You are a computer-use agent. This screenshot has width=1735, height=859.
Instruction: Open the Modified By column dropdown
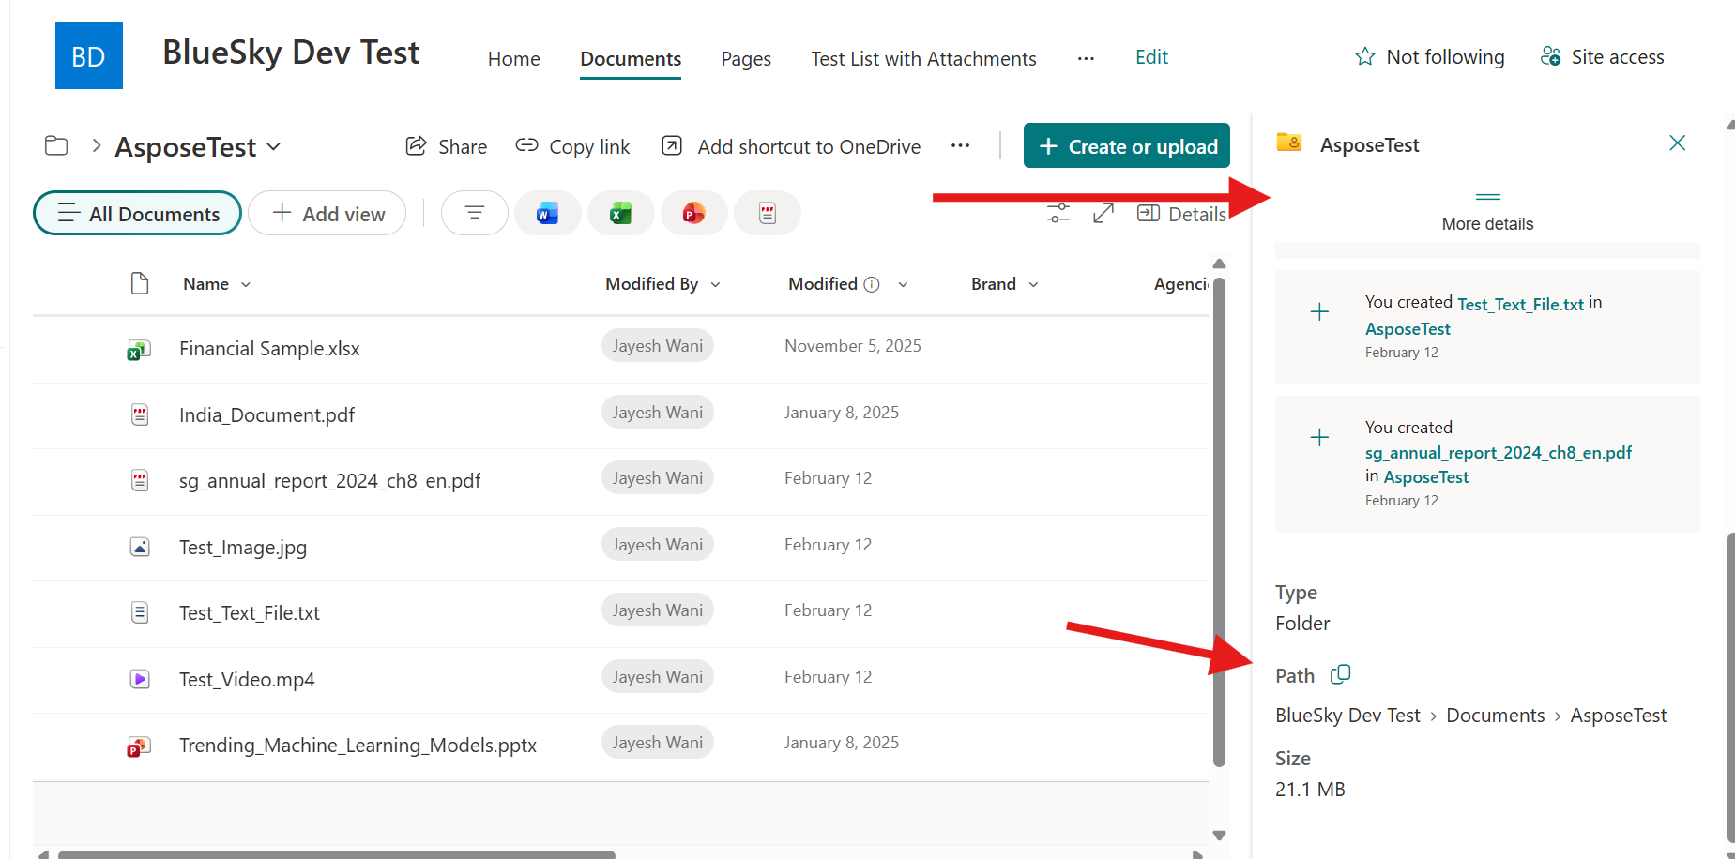(715, 285)
